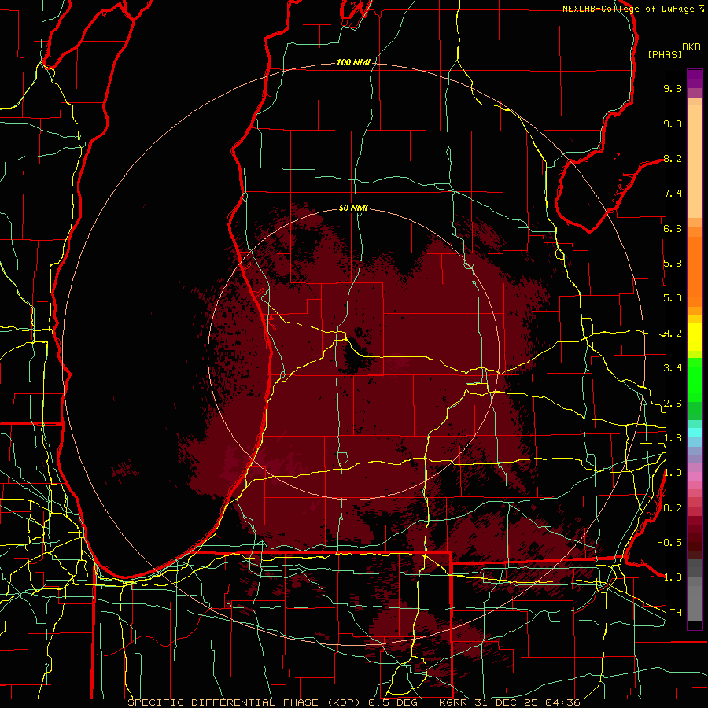Click the 6.6 value on the color scale
708x708 pixels.
click(x=673, y=228)
